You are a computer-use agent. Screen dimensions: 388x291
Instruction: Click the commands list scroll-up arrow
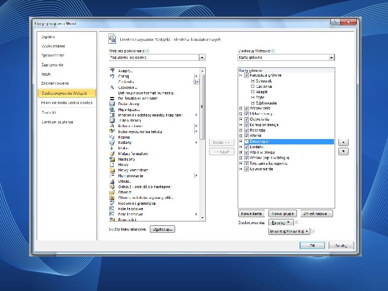203,71
